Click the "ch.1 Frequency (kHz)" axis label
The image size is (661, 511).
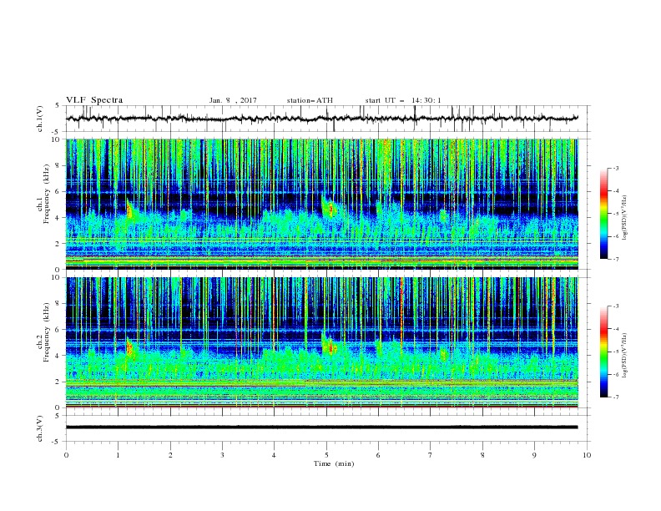click(x=43, y=192)
